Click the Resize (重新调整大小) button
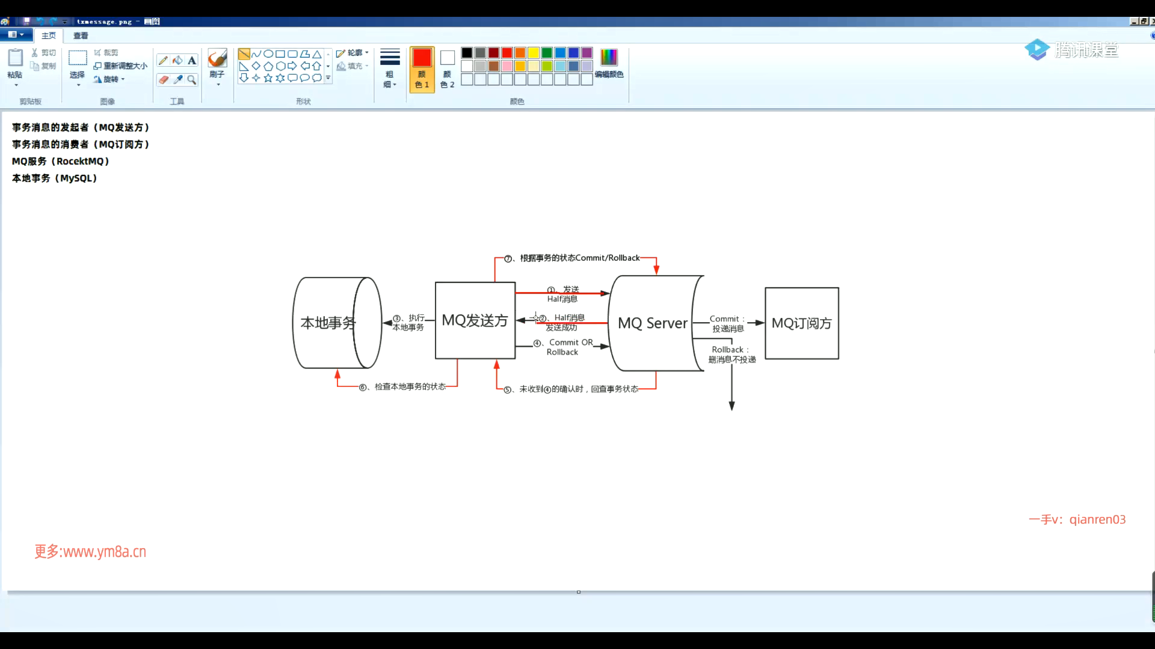Image resolution: width=1155 pixels, height=649 pixels. pyautogui.click(x=120, y=66)
